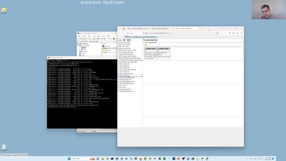The width and height of the screenshot is (286, 161).
Task: Expand the browser list-all-tabs chevron
Action: pyautogui.click(x=223, y=29)
